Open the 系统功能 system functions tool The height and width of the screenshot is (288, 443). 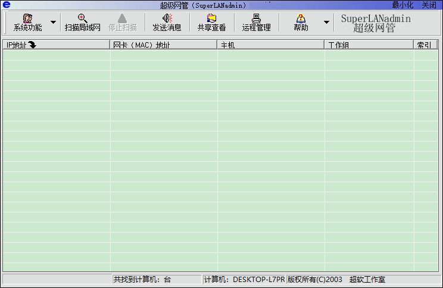(x=27, y=23)
